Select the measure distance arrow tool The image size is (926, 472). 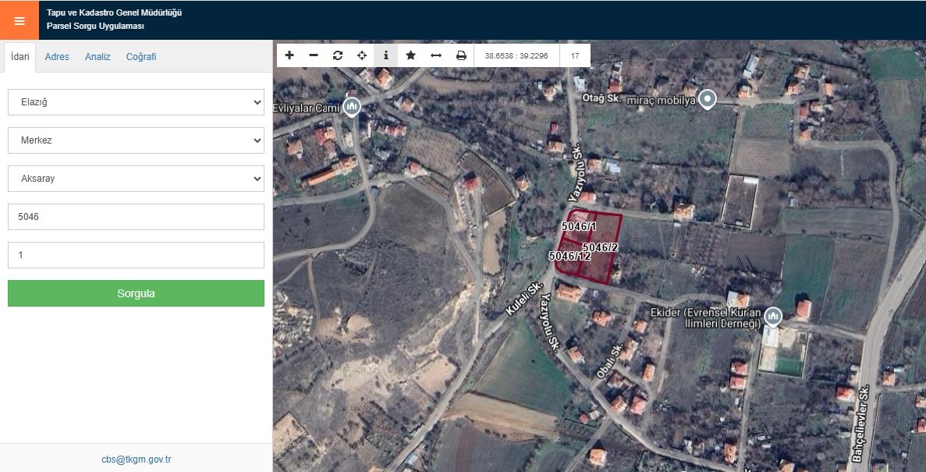(x=436, y=55)
